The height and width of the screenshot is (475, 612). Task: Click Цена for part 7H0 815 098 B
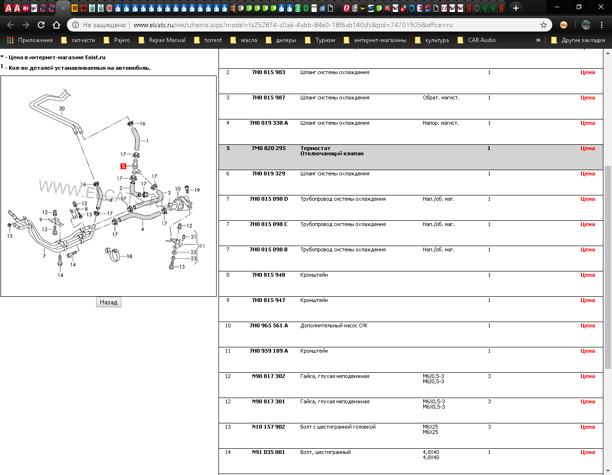pyautogui.click(x=588, y=249)
